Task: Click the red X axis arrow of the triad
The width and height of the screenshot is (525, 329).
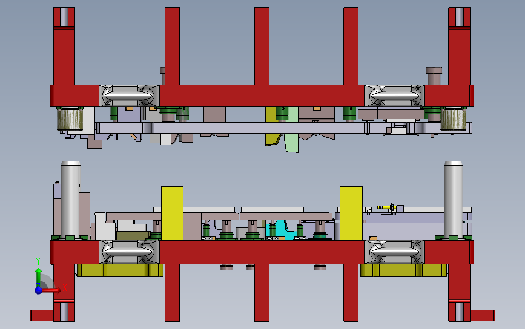Action: click(53, 290)
